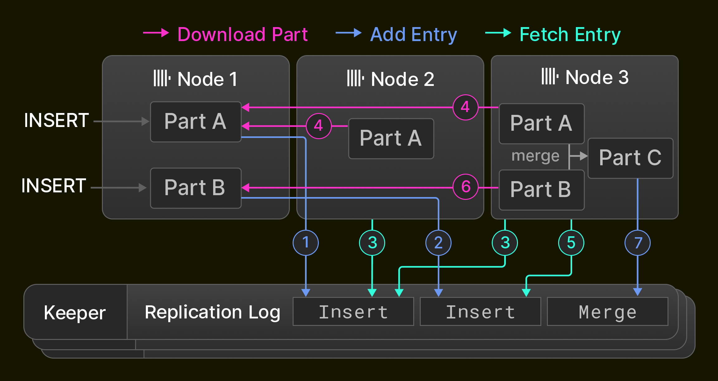Viewport: 718px width, 381px height.
Task: Click the ClickHouse logo beside Node 1
Action: point(162,78)
